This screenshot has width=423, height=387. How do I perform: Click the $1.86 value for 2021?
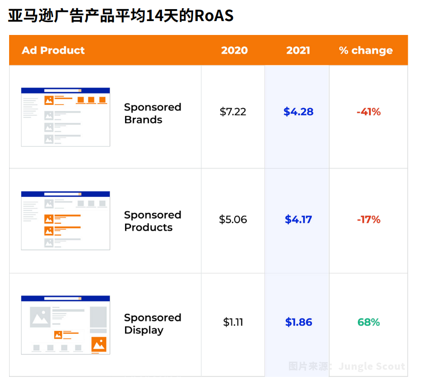[298, 322]
